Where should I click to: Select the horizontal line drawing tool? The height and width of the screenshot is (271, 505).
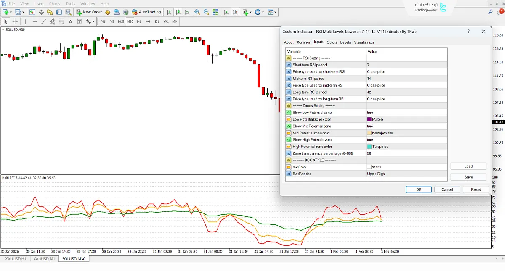[x=35, y=21]
